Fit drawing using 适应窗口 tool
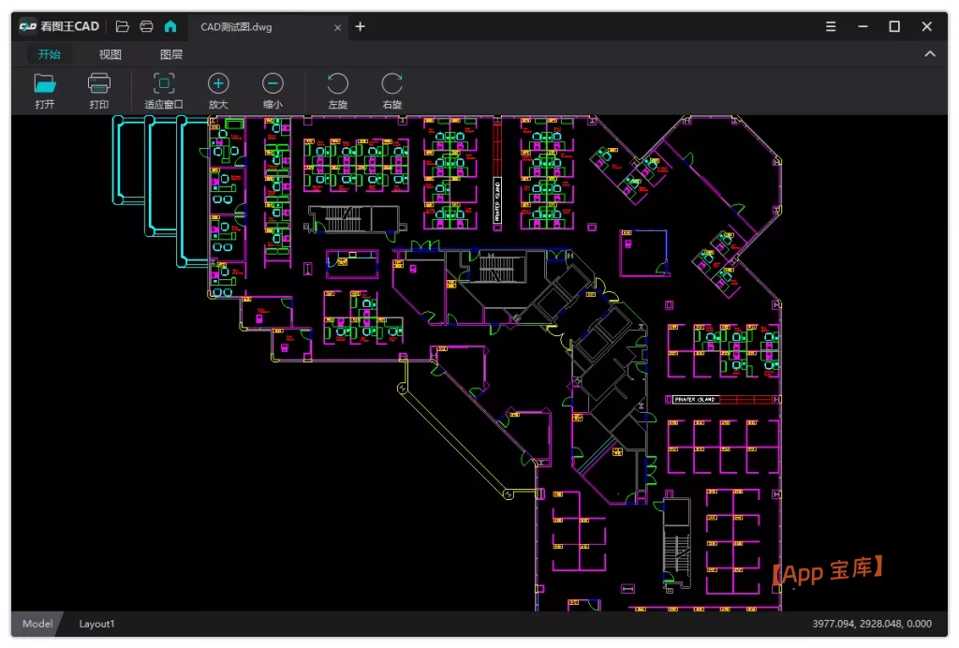959x648 pixels. [x=164, y=90]
